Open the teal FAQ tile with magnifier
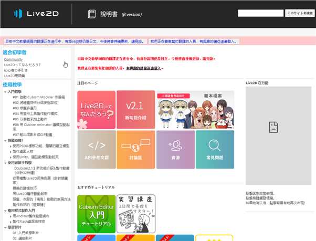316x241 pixels. (x=215, y=150)
